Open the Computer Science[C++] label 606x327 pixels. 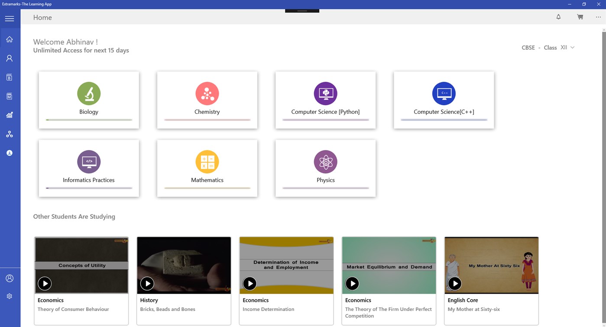click(x=444, y=112)
